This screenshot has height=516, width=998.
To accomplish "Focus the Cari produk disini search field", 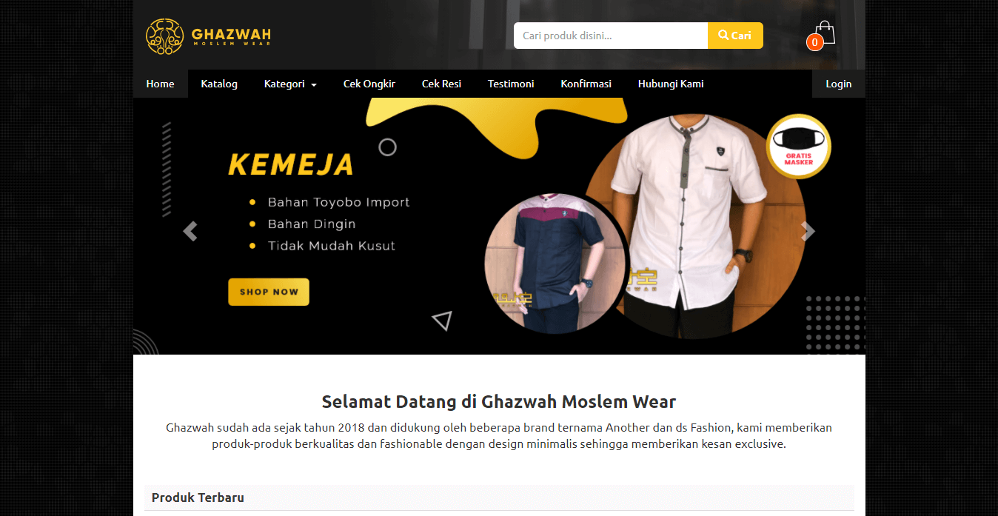I will click(x=611, y=36).
